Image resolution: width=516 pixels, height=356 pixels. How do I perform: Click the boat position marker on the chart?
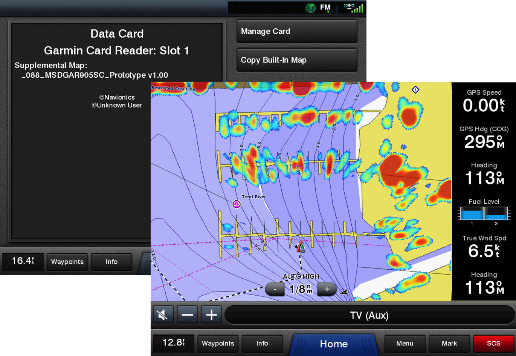[x=300, y=247]
